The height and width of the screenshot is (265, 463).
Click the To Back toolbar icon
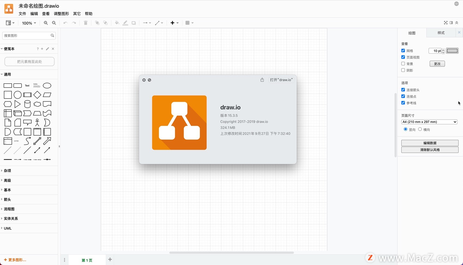106,23
